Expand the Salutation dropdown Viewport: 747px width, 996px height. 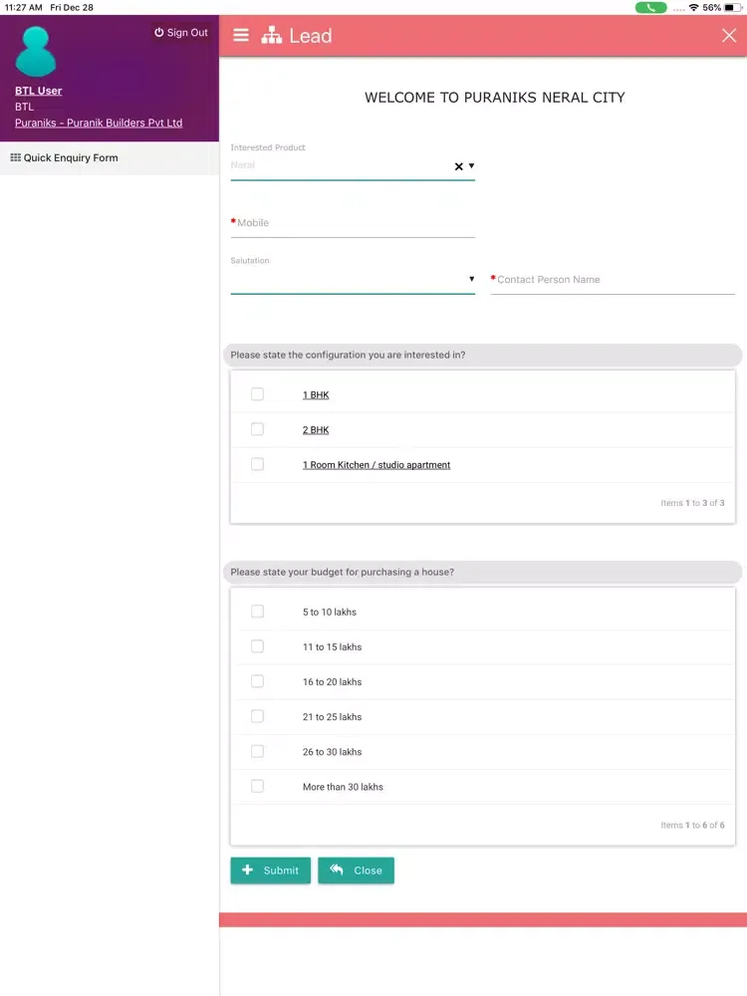click(x=471, y=279)
